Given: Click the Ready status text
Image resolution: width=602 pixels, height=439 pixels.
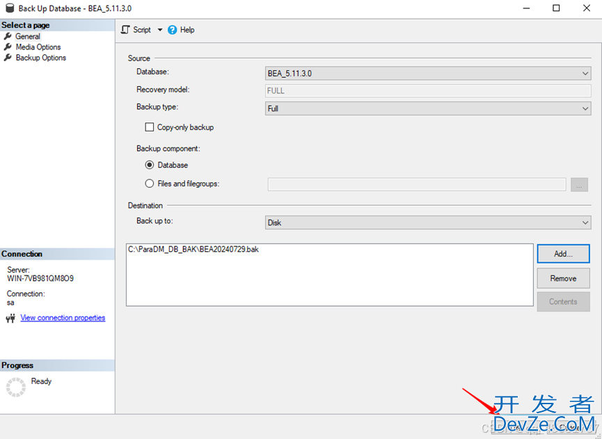Looking at the screenshot, I should (41, 381).
